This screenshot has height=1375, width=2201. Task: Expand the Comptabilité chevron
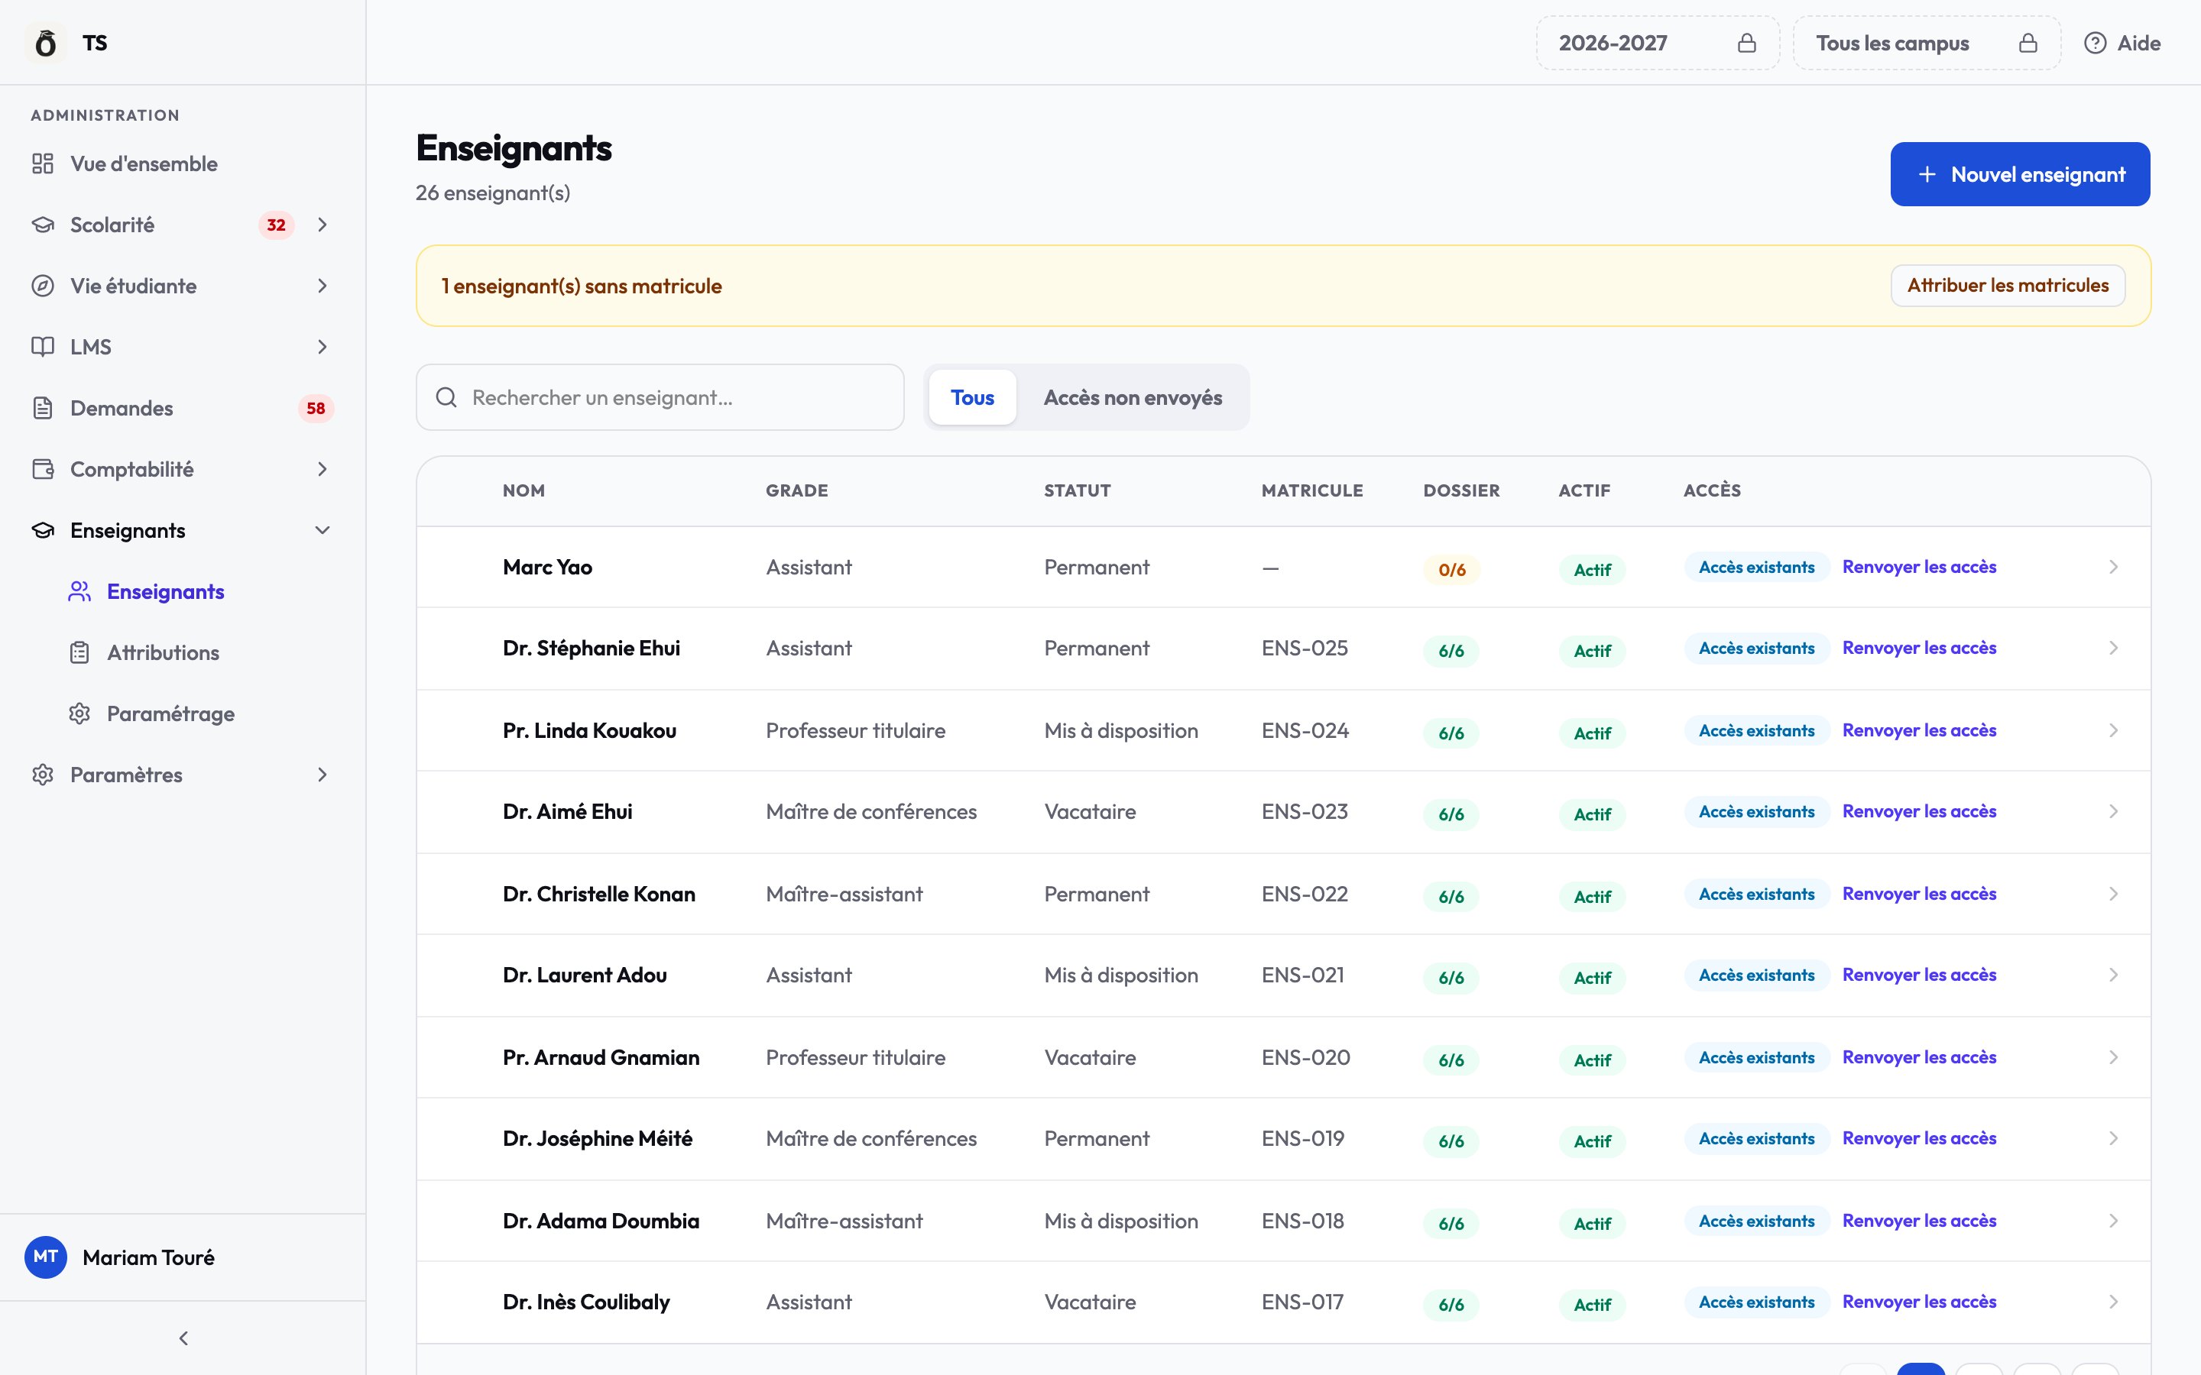point(322,469)
